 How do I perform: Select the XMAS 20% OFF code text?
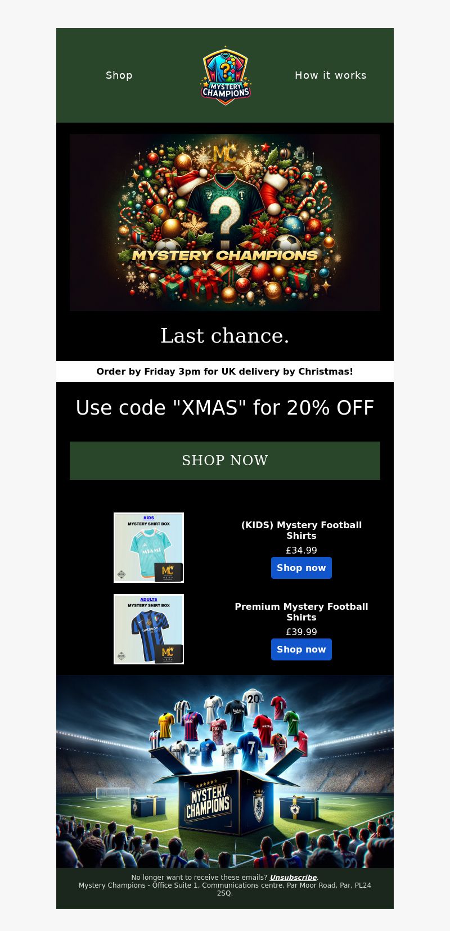click(225, 408)
